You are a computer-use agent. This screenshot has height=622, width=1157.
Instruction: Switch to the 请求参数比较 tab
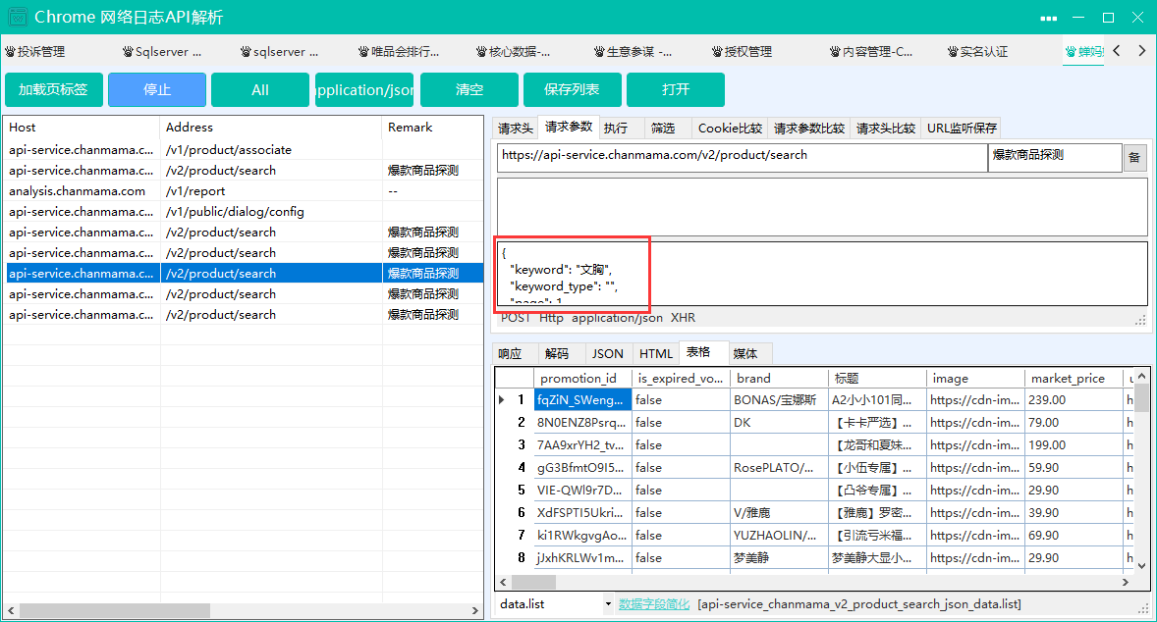[808, 129]
